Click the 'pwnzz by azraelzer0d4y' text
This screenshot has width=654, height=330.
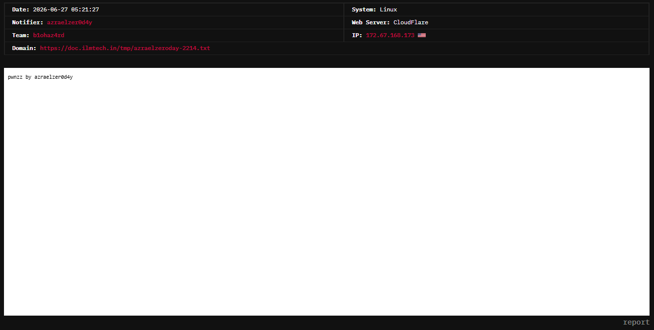[40, 77]
